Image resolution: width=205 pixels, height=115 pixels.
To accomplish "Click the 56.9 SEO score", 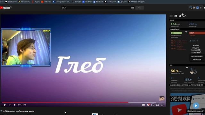I will tap(176, 71).
